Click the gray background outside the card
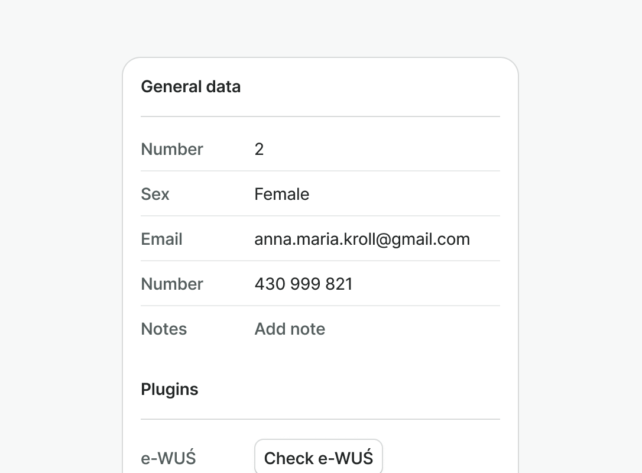The image size is (642, 473). (59, 237)
